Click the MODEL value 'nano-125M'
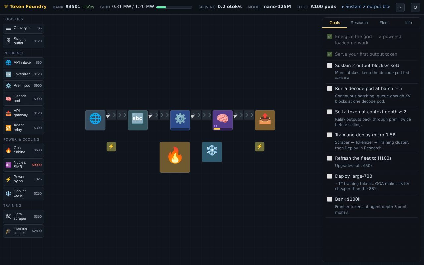This screenshot has width=424, height=265. pyautogui.click(x=277, y=7)
